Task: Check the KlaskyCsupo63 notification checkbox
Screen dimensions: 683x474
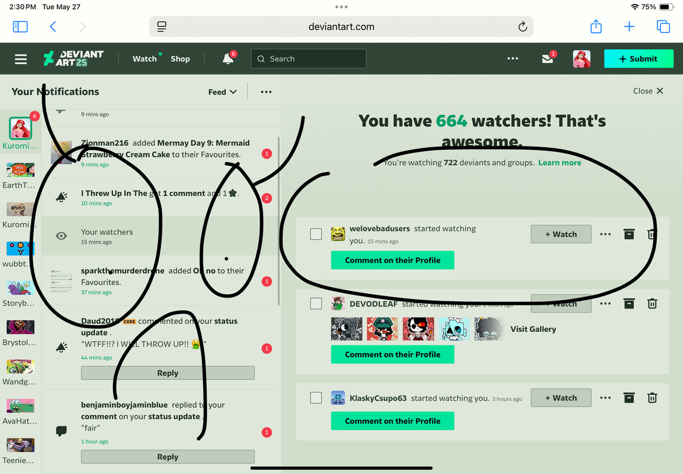Action: [x=316, y=398]
